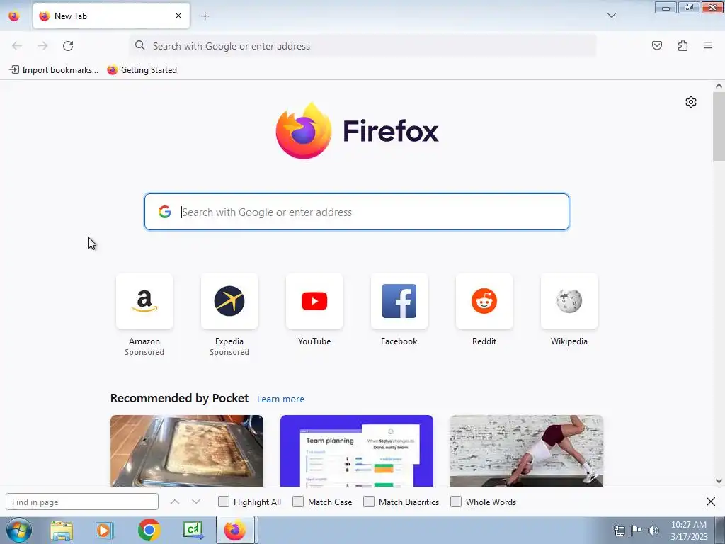Open Getting Started bookmark

[142, 70]
